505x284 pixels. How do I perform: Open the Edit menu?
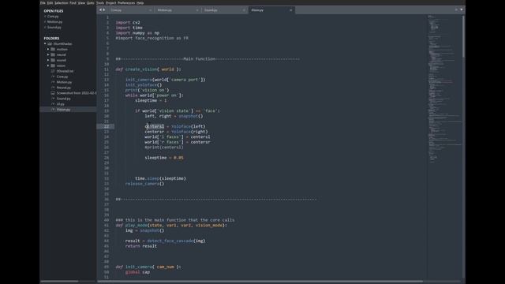point(50,3)
